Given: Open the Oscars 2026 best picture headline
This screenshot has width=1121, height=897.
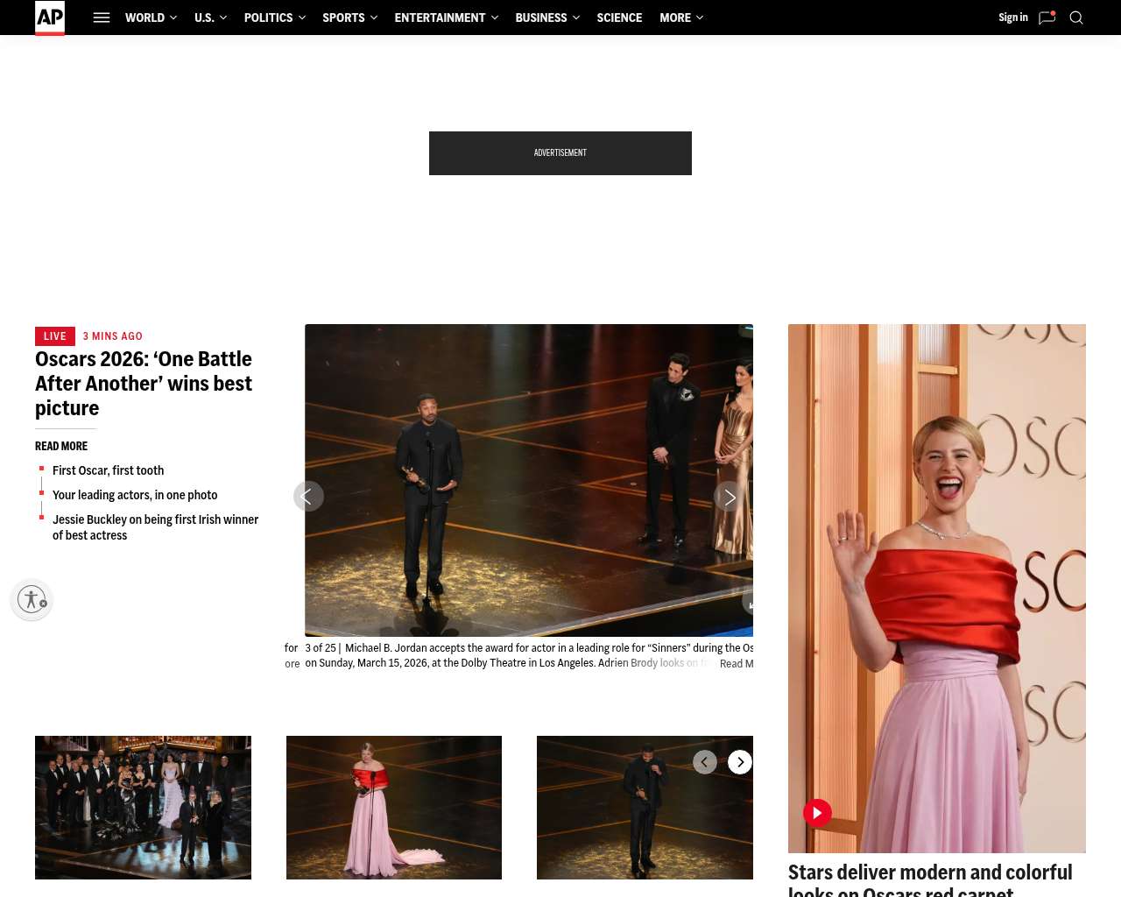Looking at the screenshot, I should (144, 384).
